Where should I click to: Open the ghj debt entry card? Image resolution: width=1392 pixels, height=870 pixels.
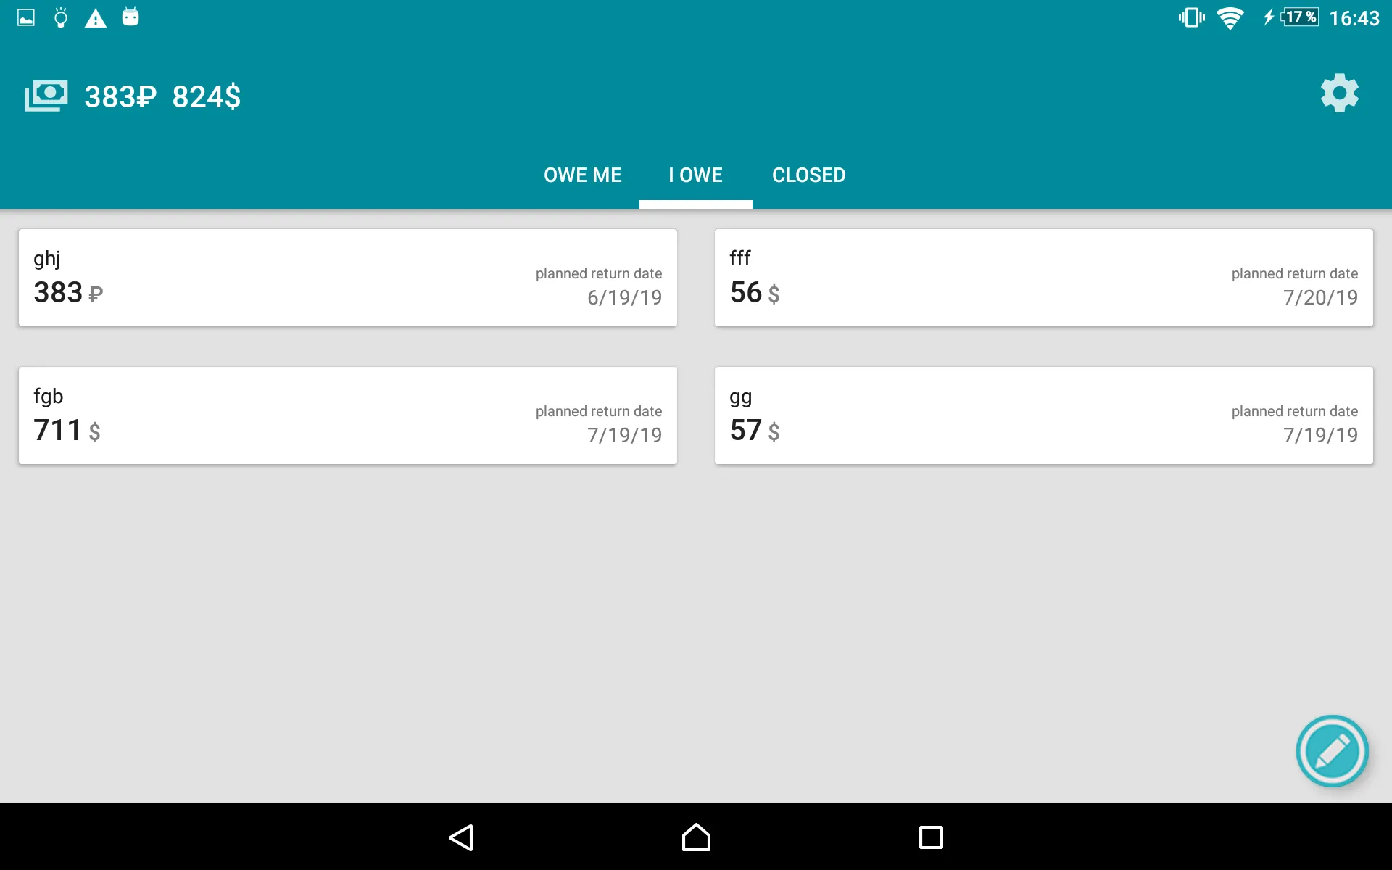[348, 277]
